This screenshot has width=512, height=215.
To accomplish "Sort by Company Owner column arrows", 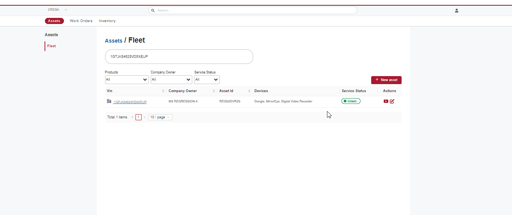I will [214, 91].
